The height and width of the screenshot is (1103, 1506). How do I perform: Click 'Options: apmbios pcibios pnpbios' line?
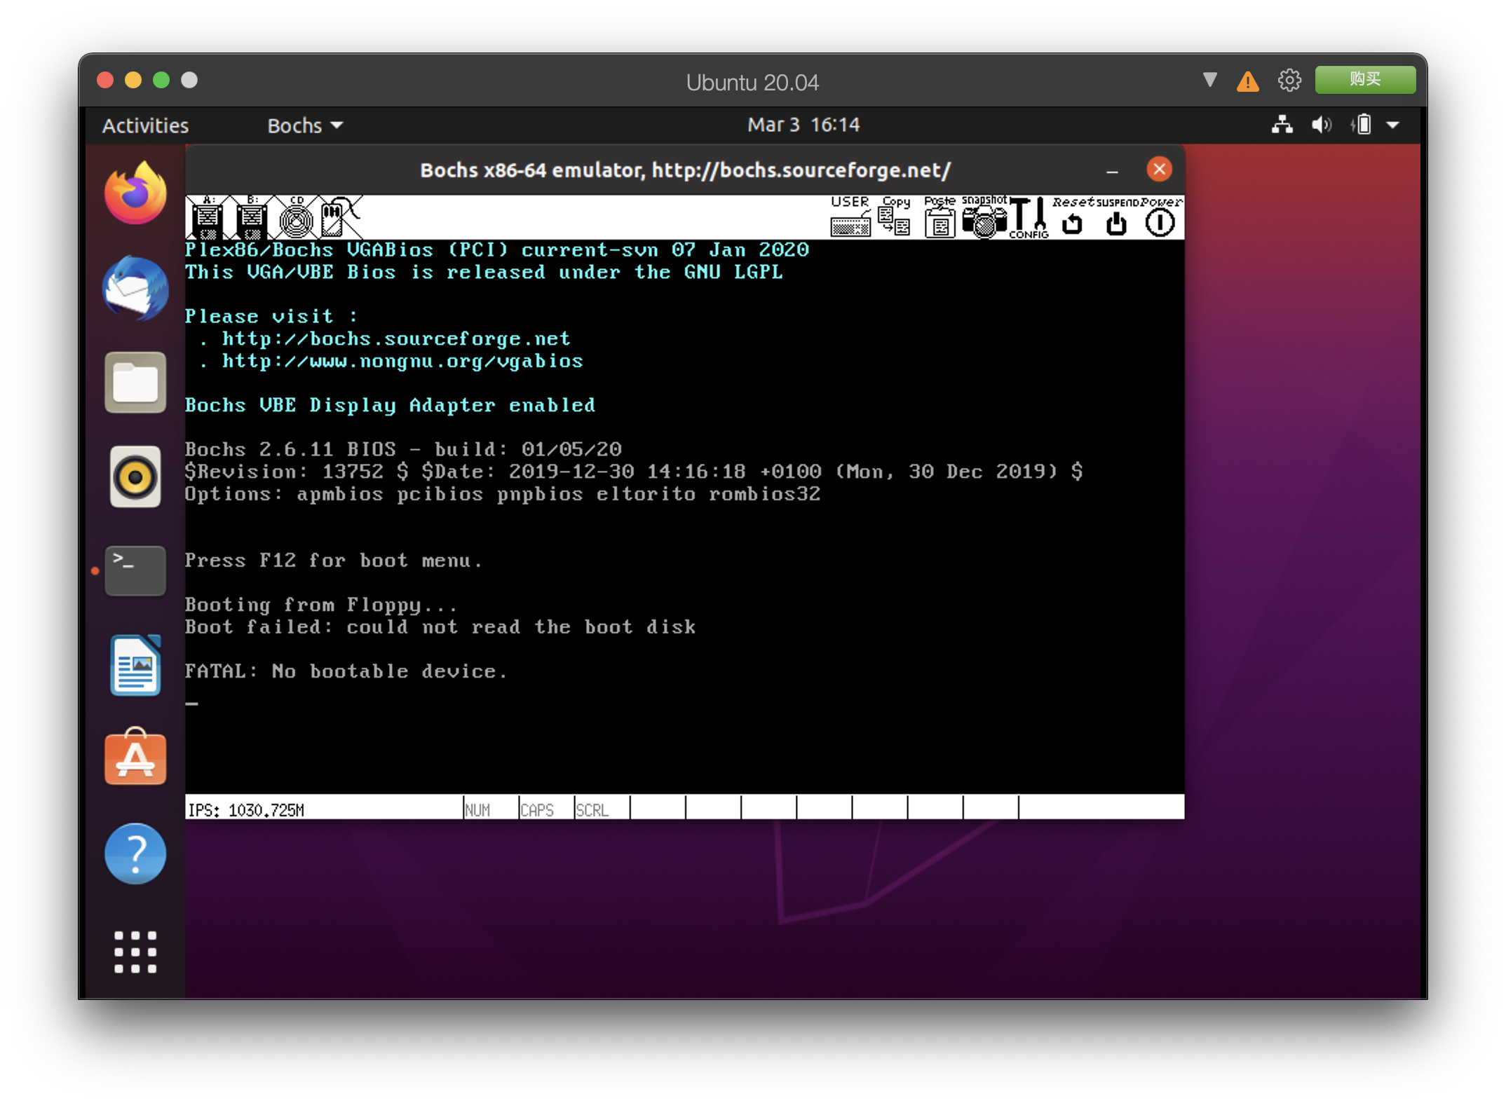502,494
